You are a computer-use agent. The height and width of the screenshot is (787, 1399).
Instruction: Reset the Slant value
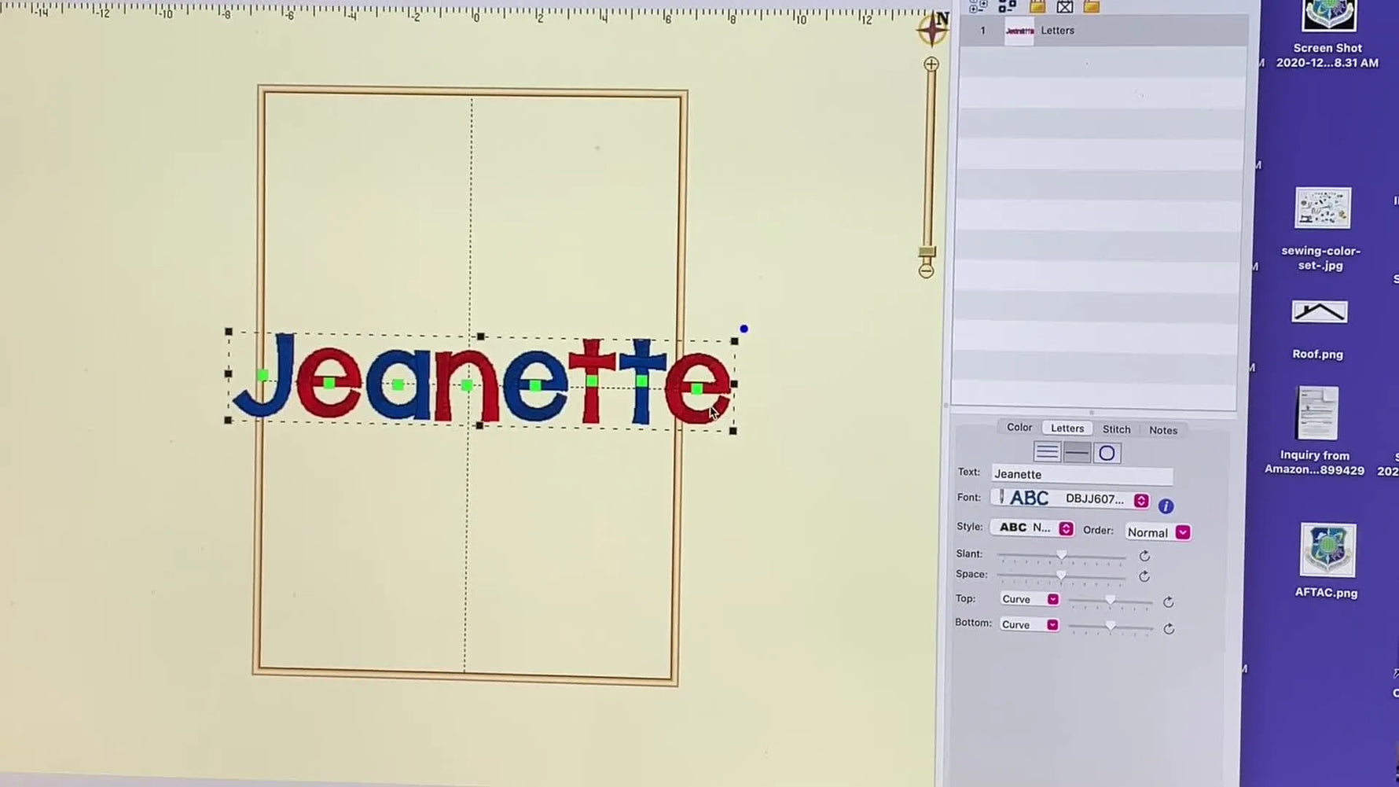click(1144, 556)
